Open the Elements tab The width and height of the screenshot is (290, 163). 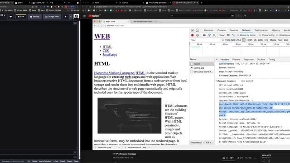(x=208, y=30)
